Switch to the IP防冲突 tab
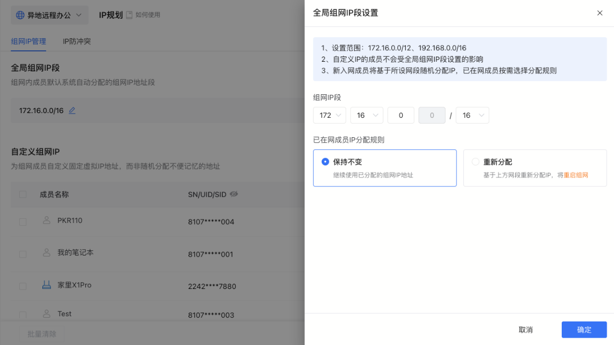This screenshot has width=614, height=345. 77,41
